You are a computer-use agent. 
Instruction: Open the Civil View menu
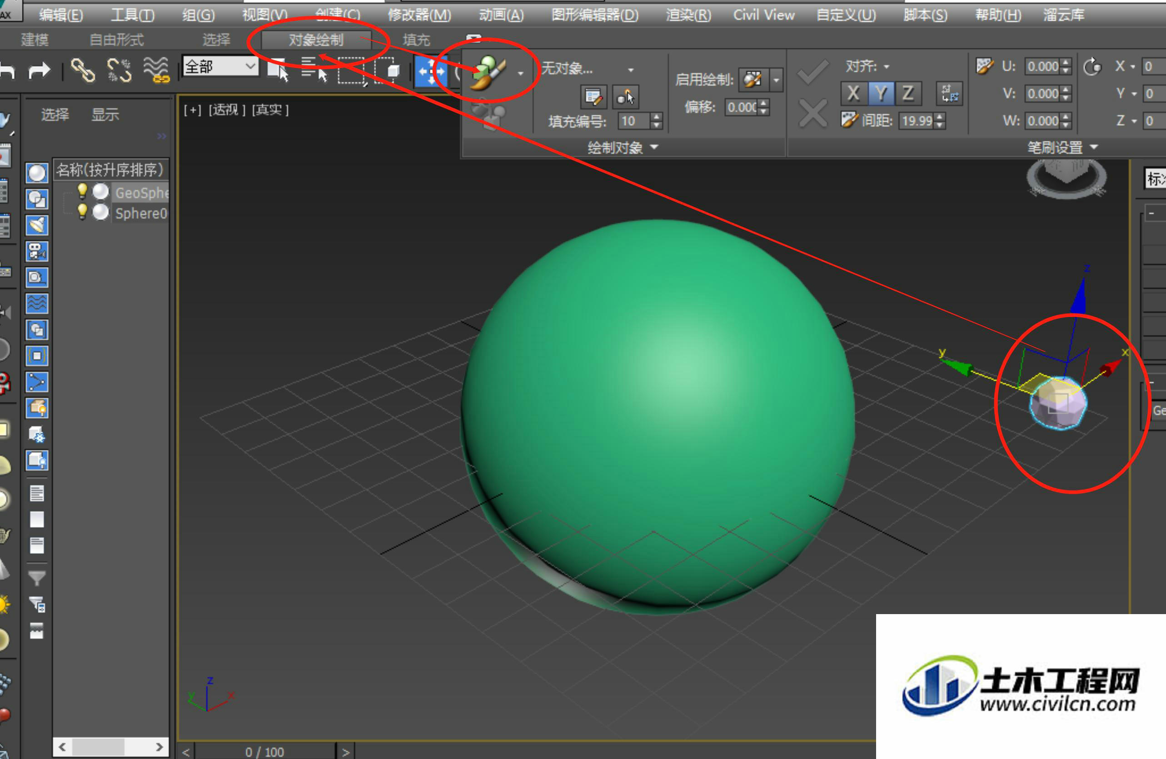[x=764, y=15]
